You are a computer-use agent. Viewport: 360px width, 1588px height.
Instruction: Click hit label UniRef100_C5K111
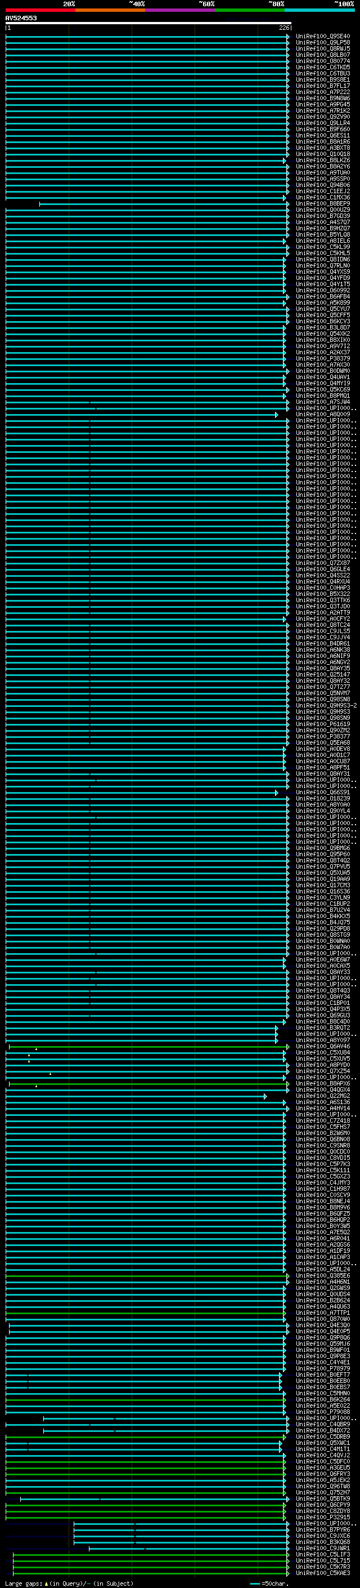[x=323, y=1170]
